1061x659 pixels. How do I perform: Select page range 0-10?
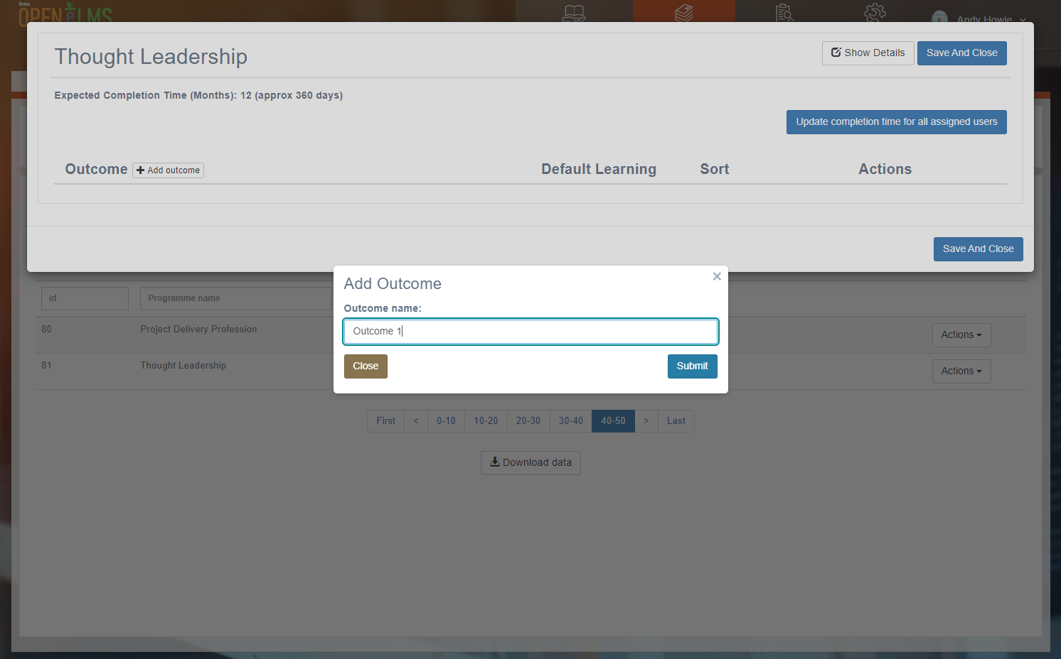[446, 421]
